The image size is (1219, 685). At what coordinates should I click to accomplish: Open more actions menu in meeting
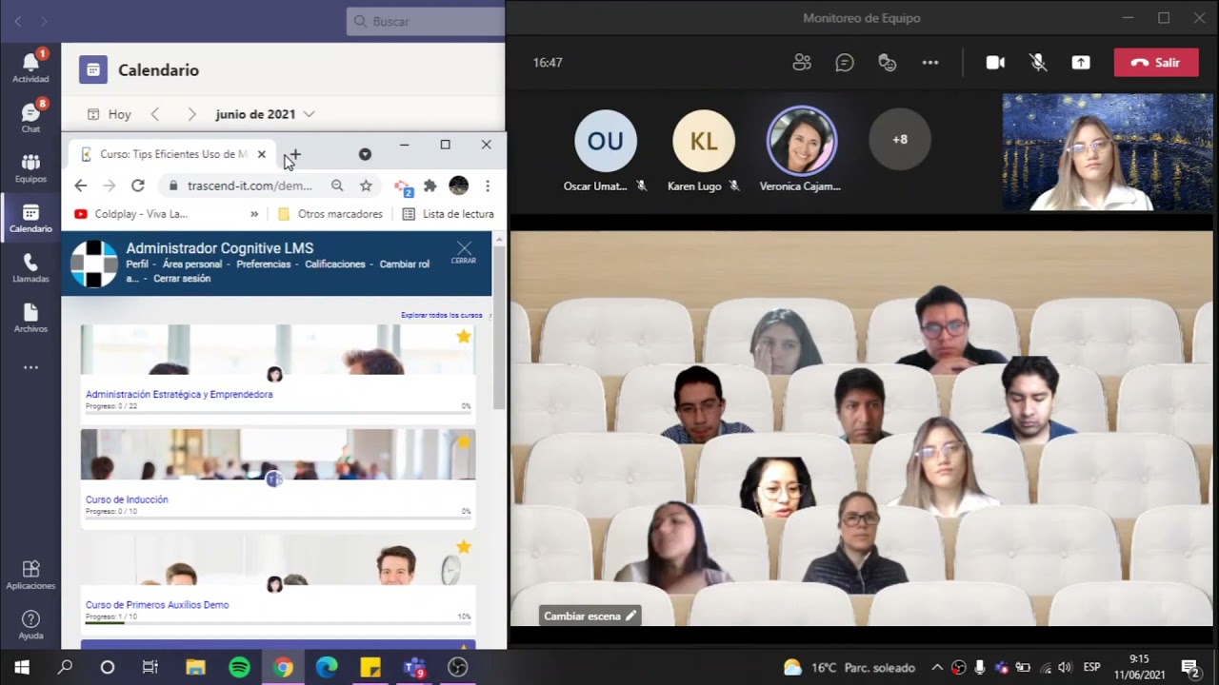pos(930,63)
